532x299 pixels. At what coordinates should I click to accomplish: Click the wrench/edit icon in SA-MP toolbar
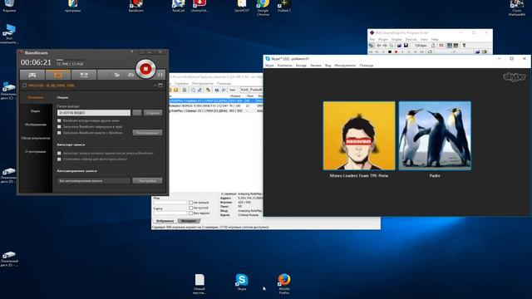tap(208, 90)
